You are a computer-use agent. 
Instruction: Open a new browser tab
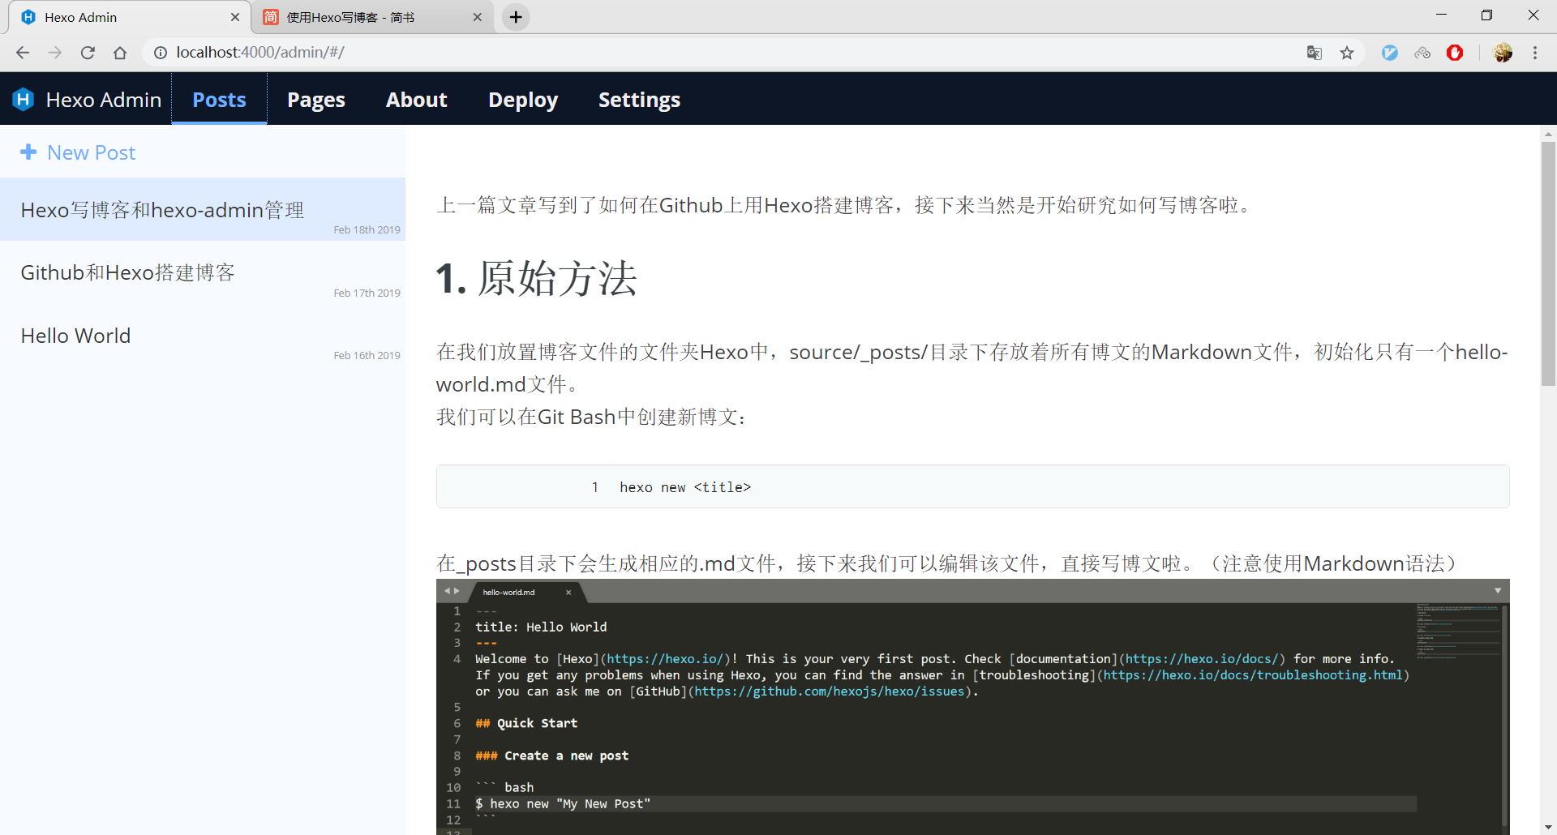click(x=516, y=17)
